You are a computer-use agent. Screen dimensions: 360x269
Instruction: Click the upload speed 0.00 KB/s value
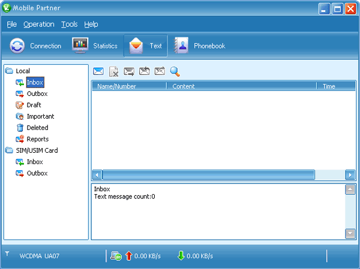[x=148, y=256]
